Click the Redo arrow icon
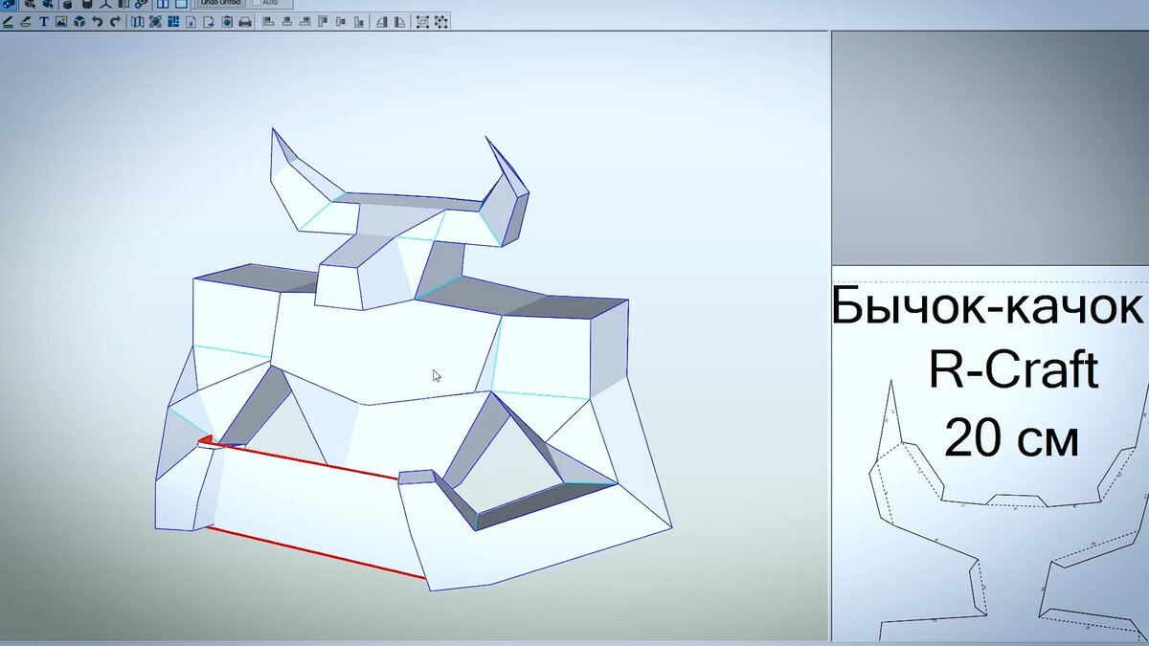Screen dimensions: 1149x646 [115, 21]
